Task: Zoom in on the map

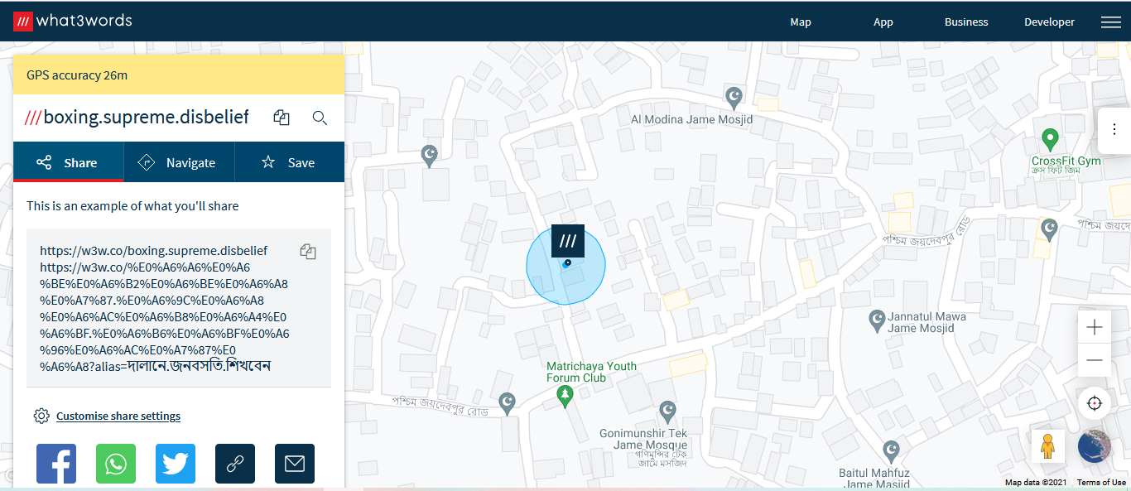Action: click(1095, 327)
